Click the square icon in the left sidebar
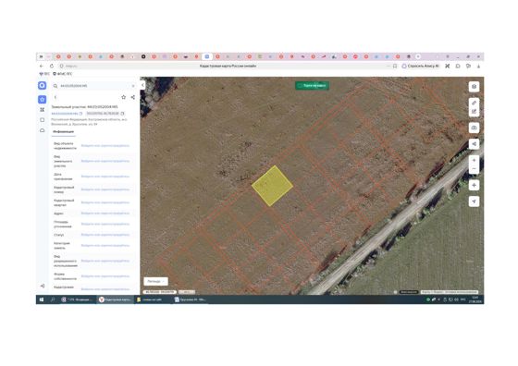 click(x=42, y=120)
